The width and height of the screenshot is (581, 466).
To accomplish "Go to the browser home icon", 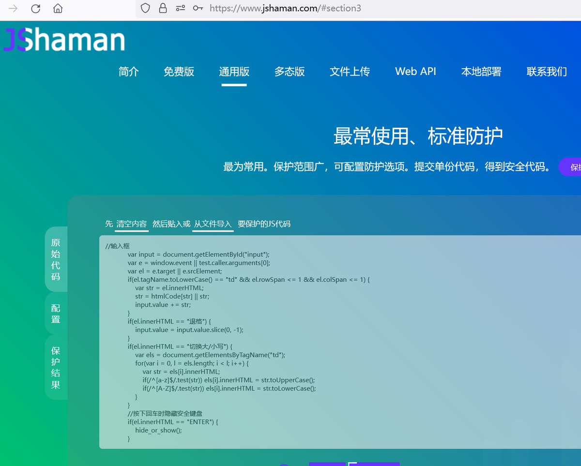I will coord(58,8).
